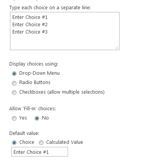
Task: Choose Radio Buttons display option
Action: pyautogui.click(x=14, y=83)
